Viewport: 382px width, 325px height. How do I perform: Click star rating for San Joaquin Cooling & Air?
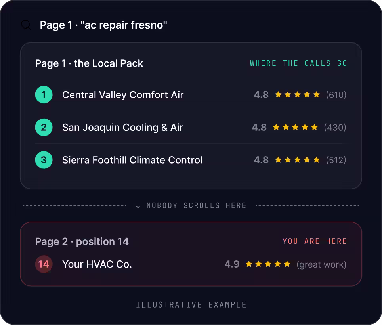click(295, 127)
